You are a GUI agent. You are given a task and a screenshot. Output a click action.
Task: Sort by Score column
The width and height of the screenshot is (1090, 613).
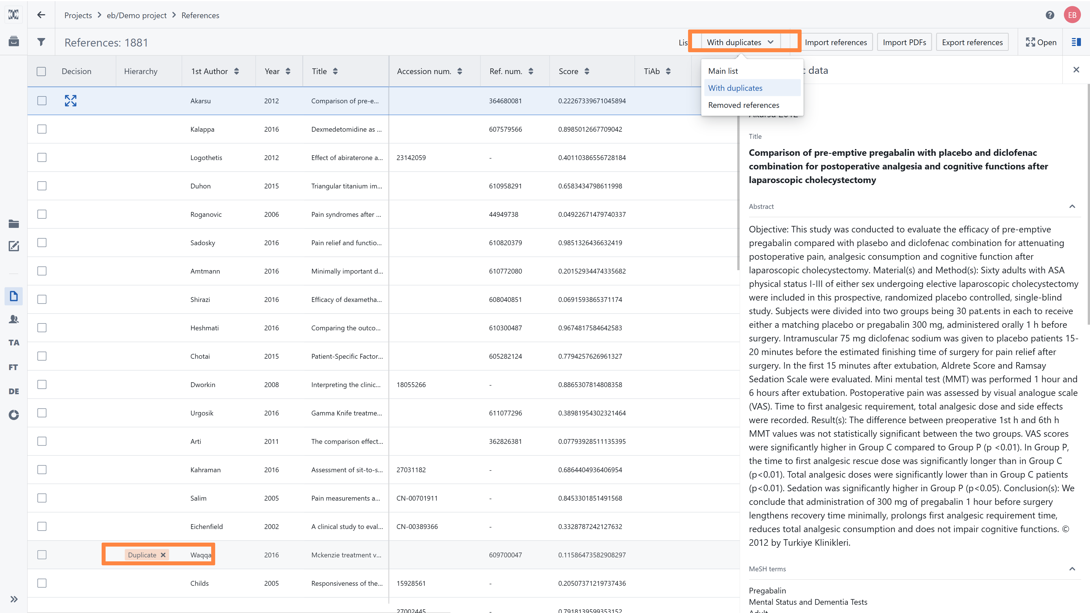coord(587,72)
